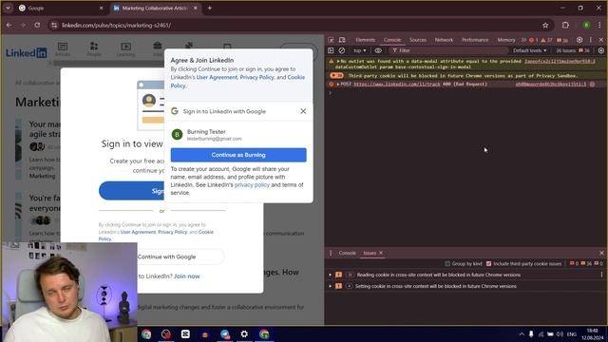Switch to the Google browser tab
This screenshot has height=342, width=608.
61,9
